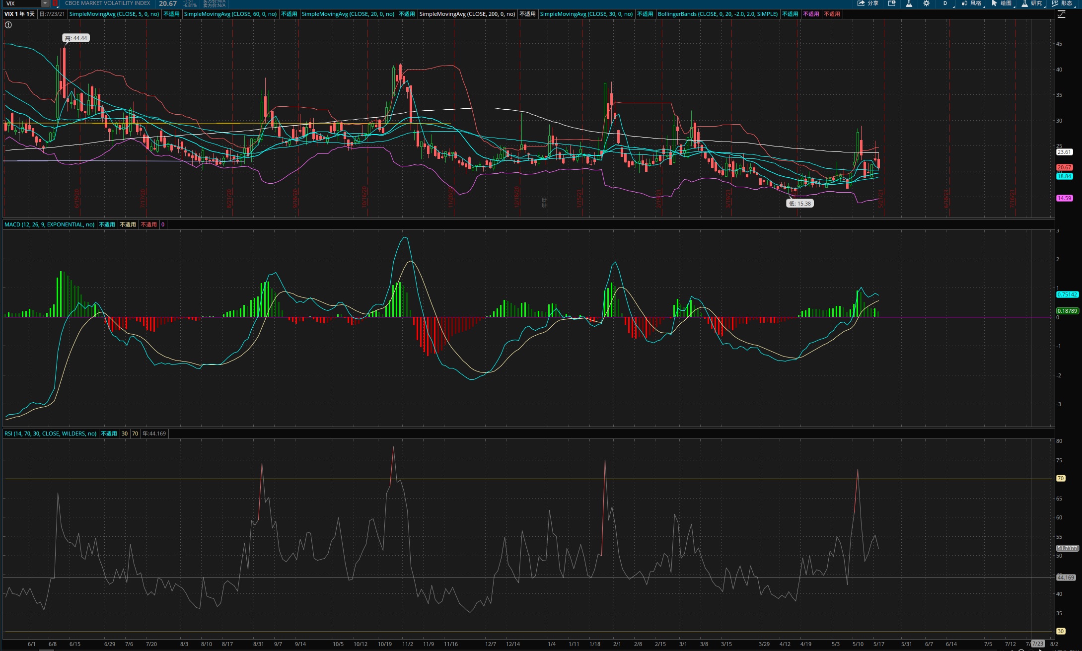This screenshot has height=651, width=1082.
Task: Click SimpleMovingAvg (CLOSE, 30, 0, no) label
Action: (586, 14)
